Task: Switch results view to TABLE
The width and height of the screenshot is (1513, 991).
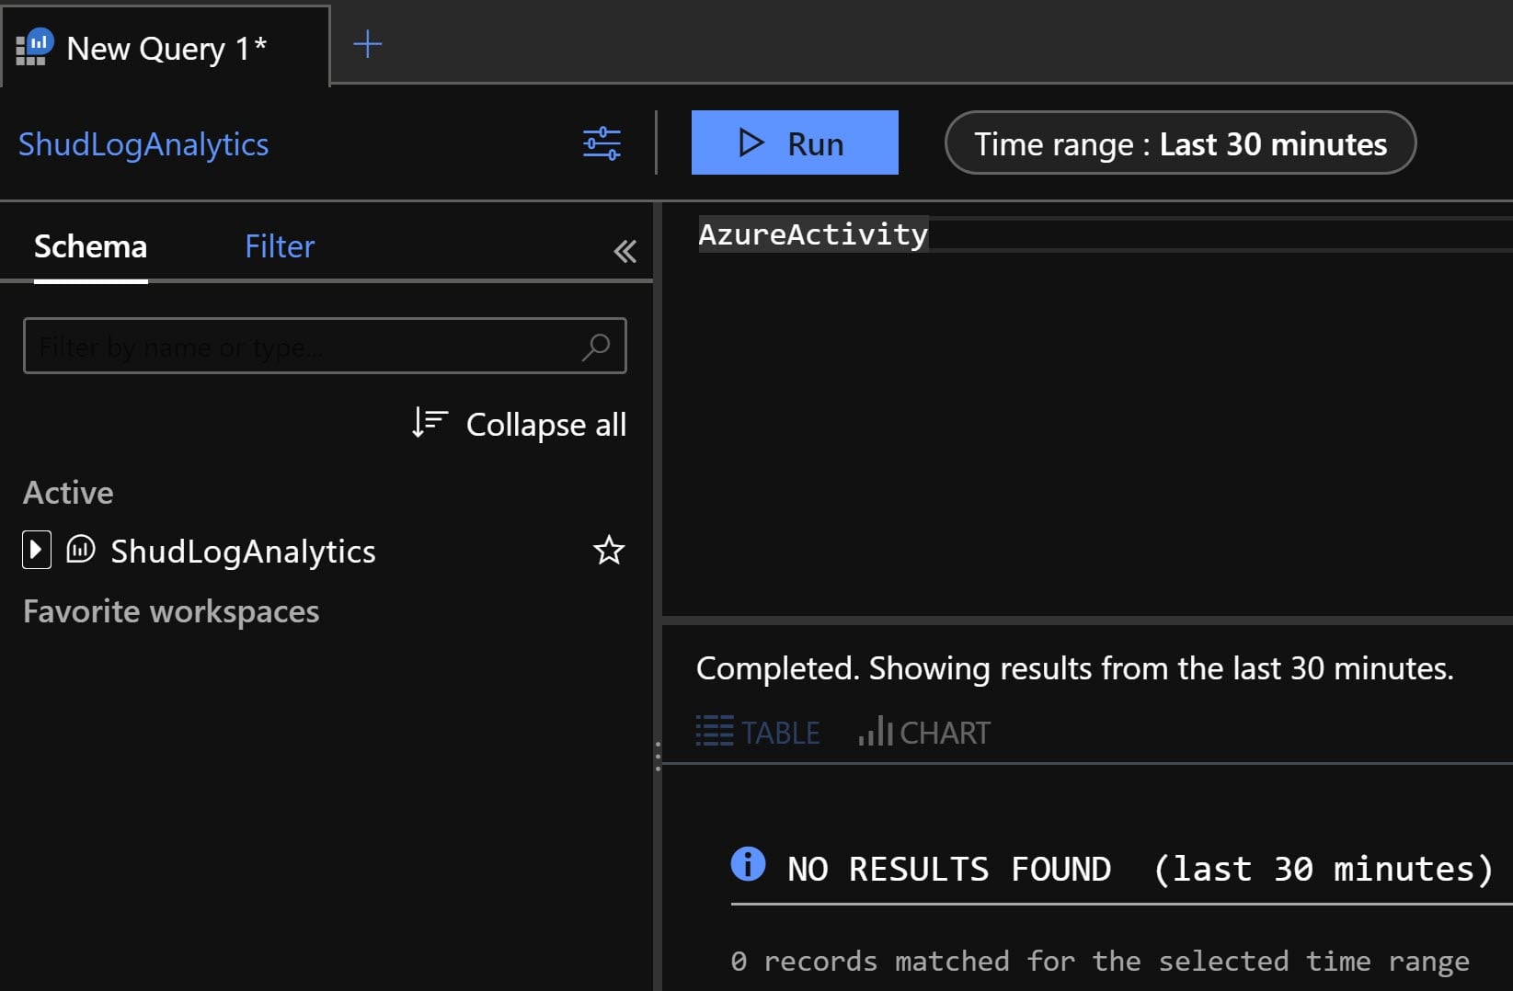Action: click(x=758, y=732)
